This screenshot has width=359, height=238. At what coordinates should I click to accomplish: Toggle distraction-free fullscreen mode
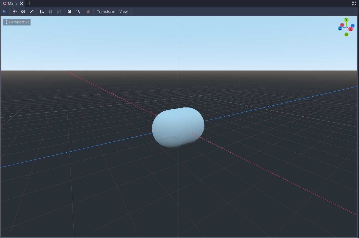354,3
